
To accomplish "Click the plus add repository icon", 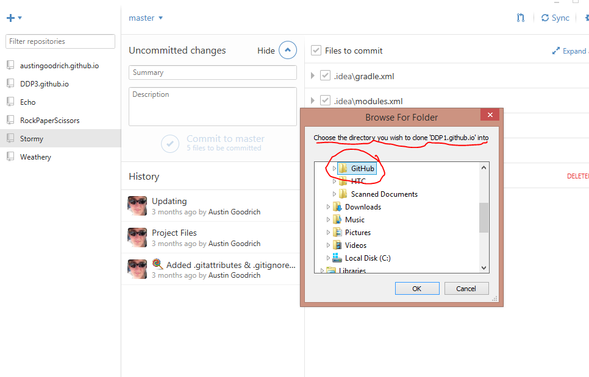I will click(10, 18).
